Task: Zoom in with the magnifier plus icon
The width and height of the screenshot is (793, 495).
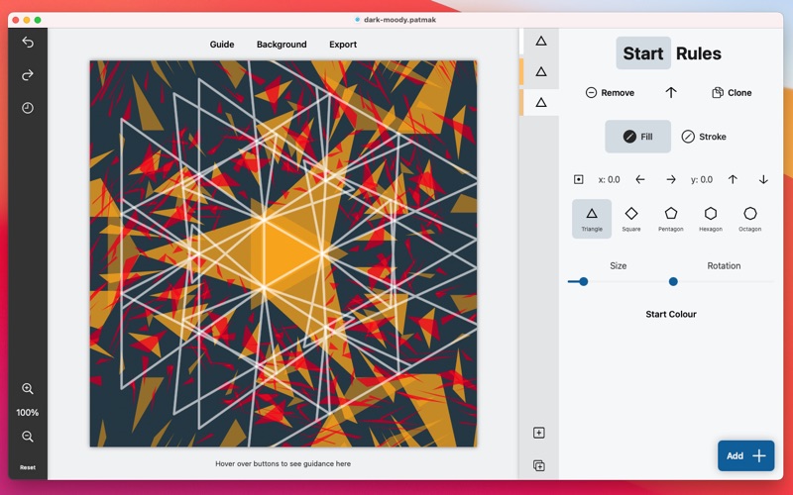Action: 28,388
